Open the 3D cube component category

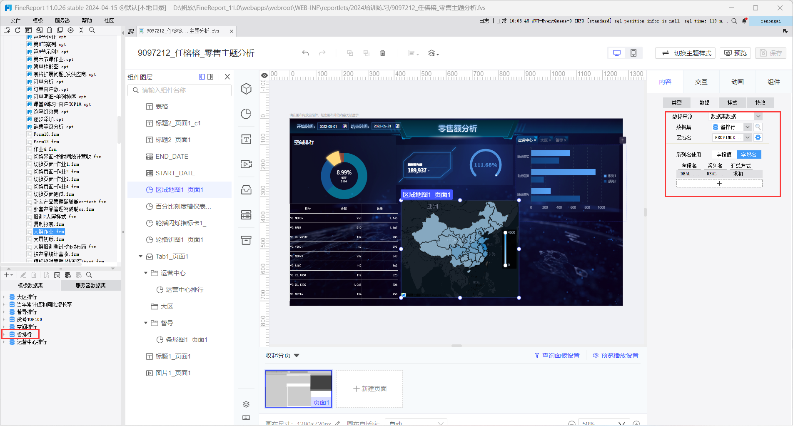coord(247,89)
